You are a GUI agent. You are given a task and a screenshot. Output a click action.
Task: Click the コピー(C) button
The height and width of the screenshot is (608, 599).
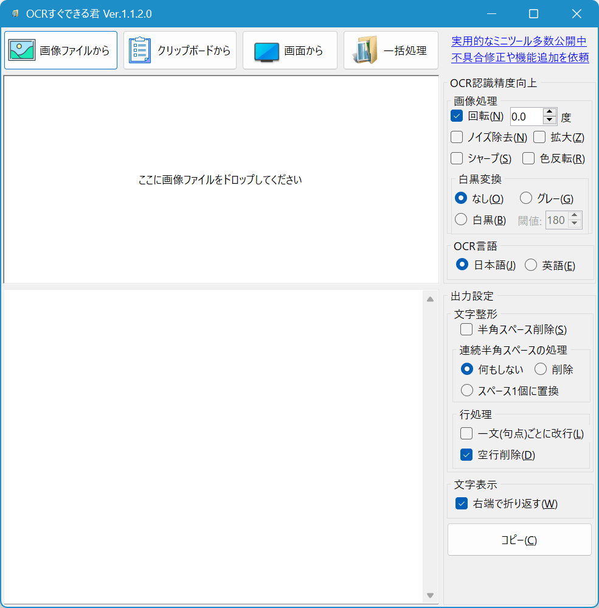coord(519,540)
